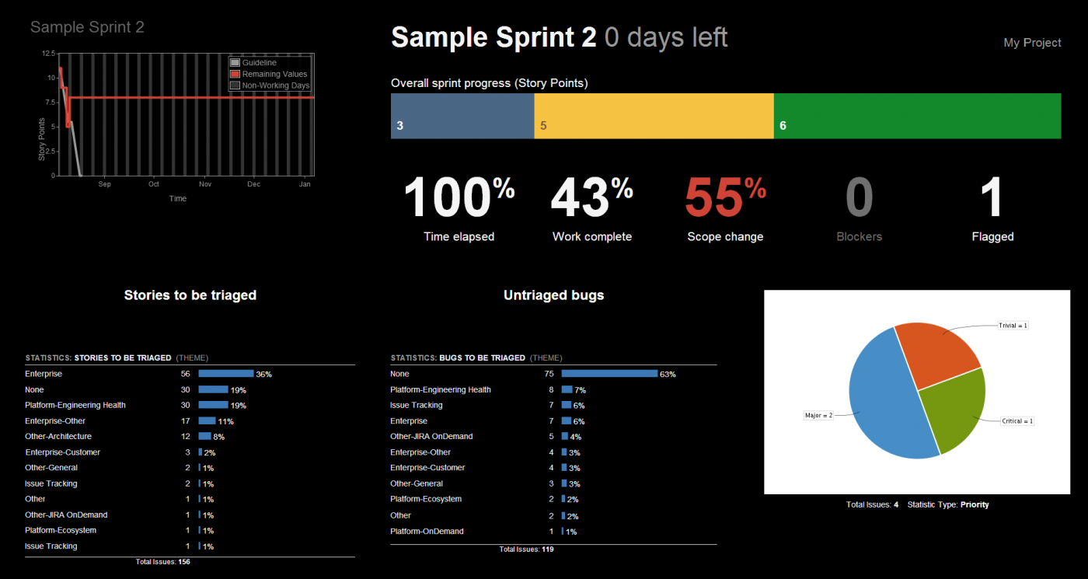Click Total Issues 119 under bugs list
The image size is (1088, 579).
(x=526, y=549)
